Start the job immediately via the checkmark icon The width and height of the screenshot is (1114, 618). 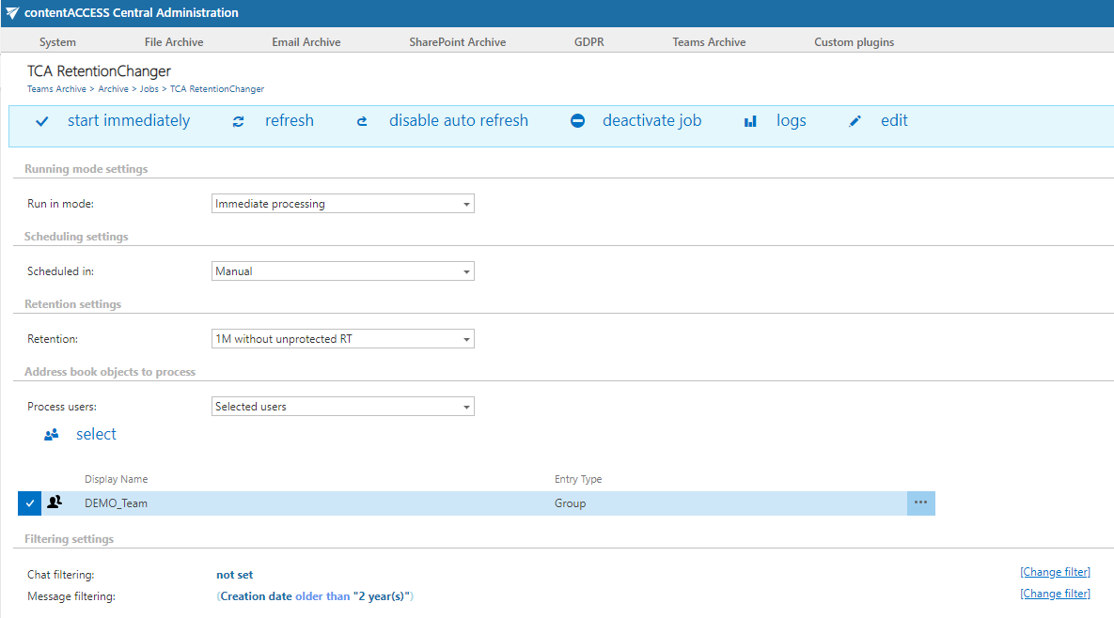(x=41, y=120)
